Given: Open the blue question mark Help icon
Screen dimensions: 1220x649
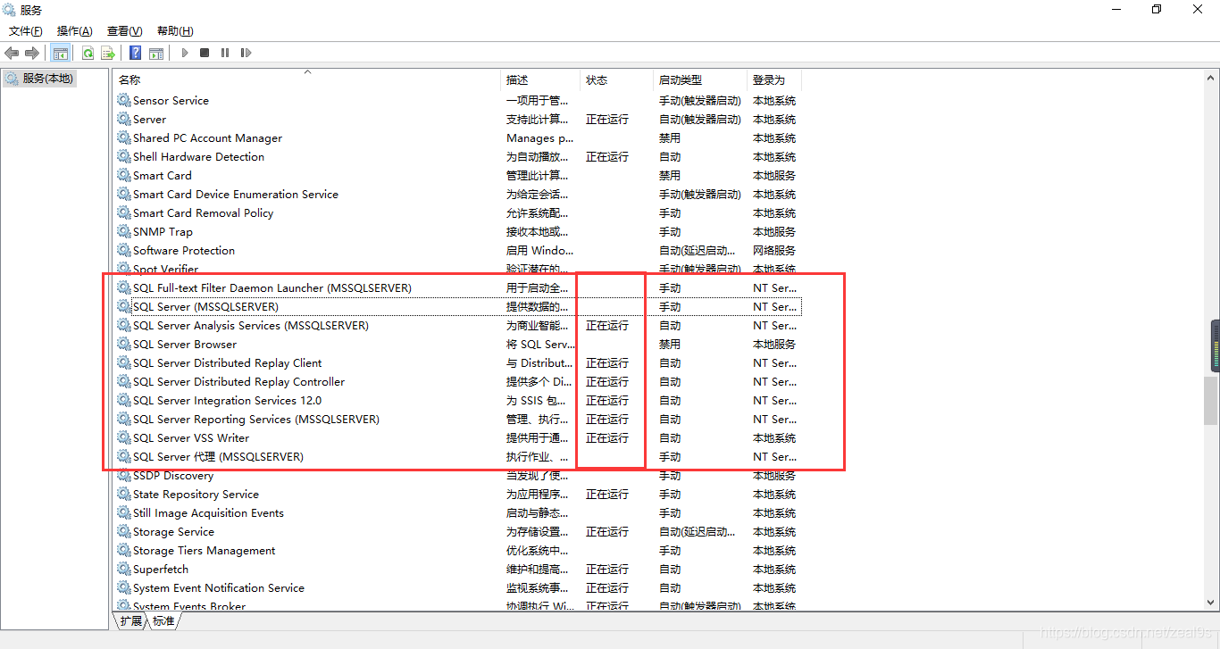Looking at the screenshot, I should coord(136,53).
